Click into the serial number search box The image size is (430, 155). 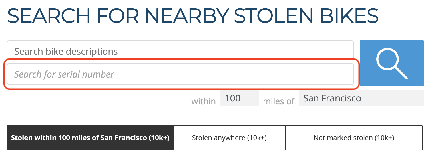point(180,74)
